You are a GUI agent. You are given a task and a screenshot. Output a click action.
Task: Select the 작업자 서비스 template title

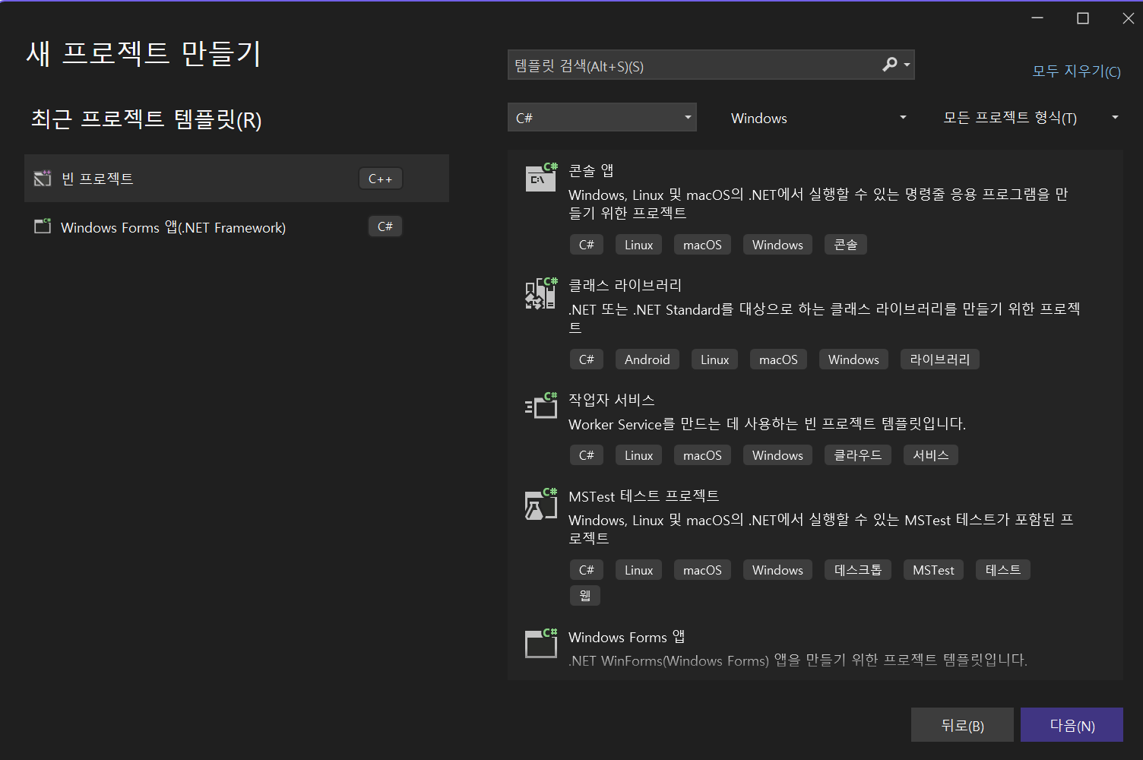pos(612,400)
